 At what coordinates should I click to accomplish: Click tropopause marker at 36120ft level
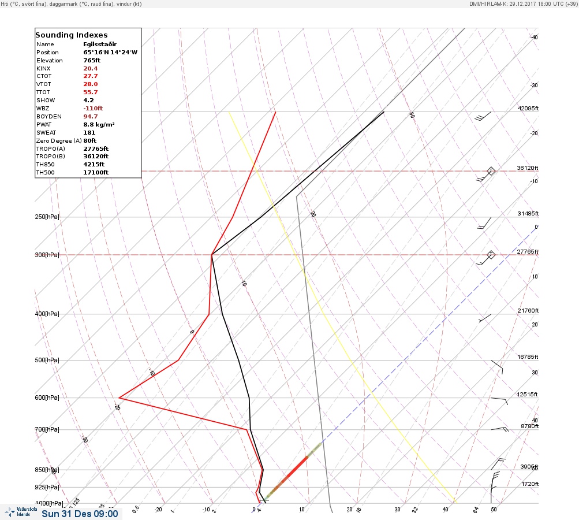(x=491, y=171)
